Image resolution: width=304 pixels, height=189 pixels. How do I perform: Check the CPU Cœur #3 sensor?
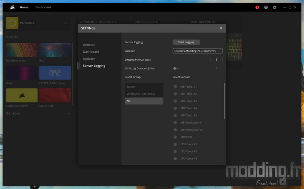coord(175,158)
